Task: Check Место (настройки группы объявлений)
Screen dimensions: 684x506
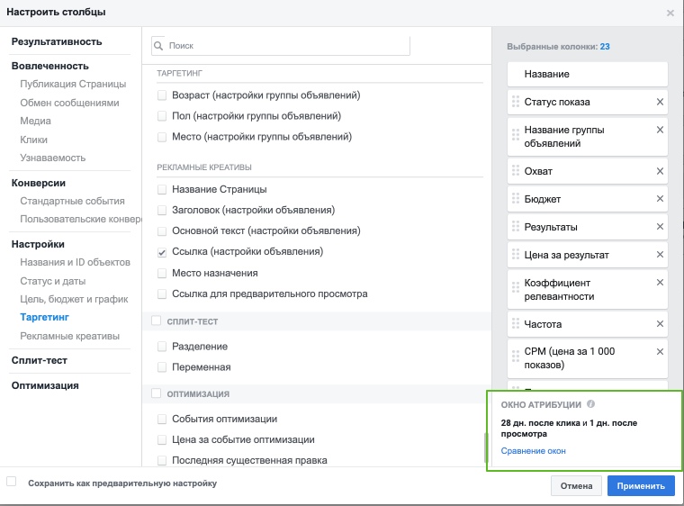Action: (x=162, y=137)
